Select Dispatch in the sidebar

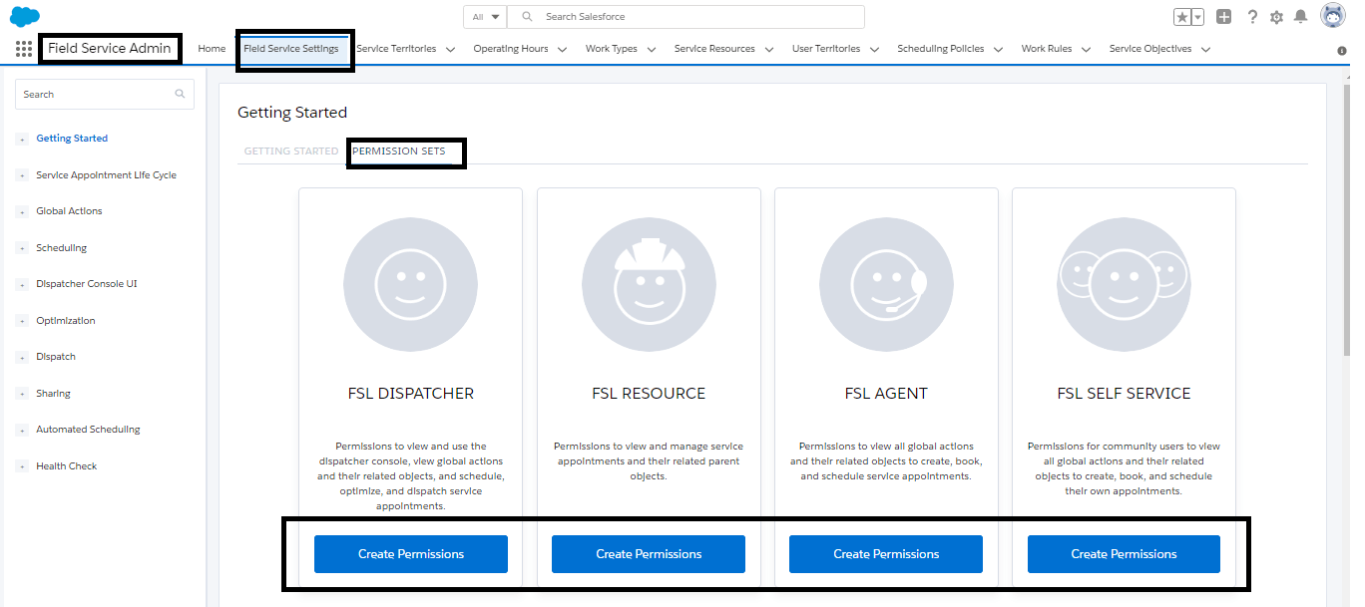[56, 357]
